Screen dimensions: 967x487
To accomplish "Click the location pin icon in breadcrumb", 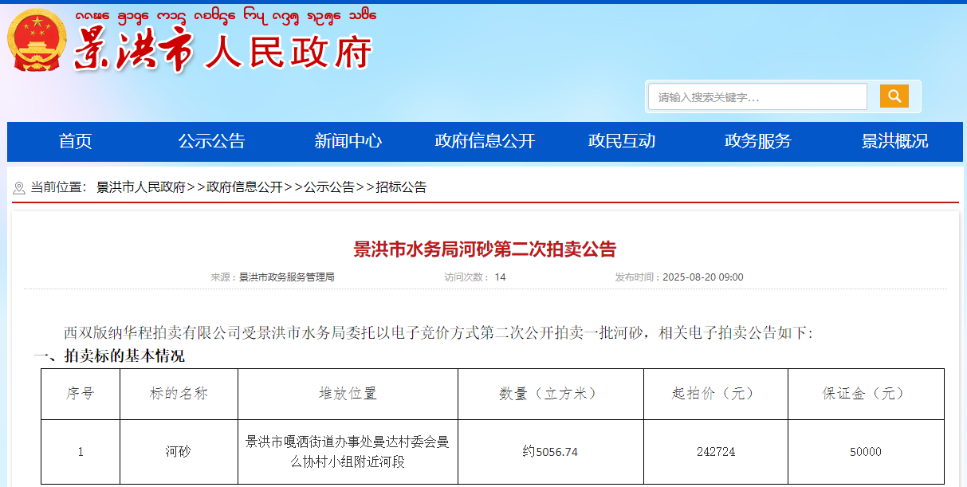I will coord(19,188).
